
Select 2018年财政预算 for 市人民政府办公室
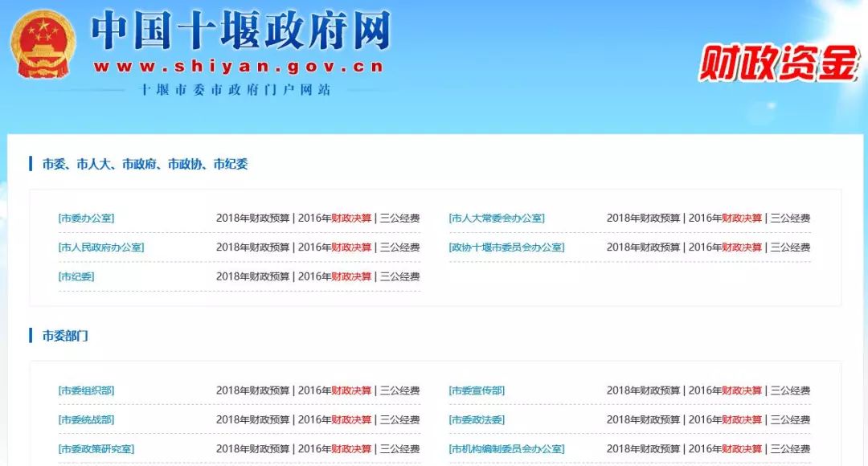click(253, 247)
